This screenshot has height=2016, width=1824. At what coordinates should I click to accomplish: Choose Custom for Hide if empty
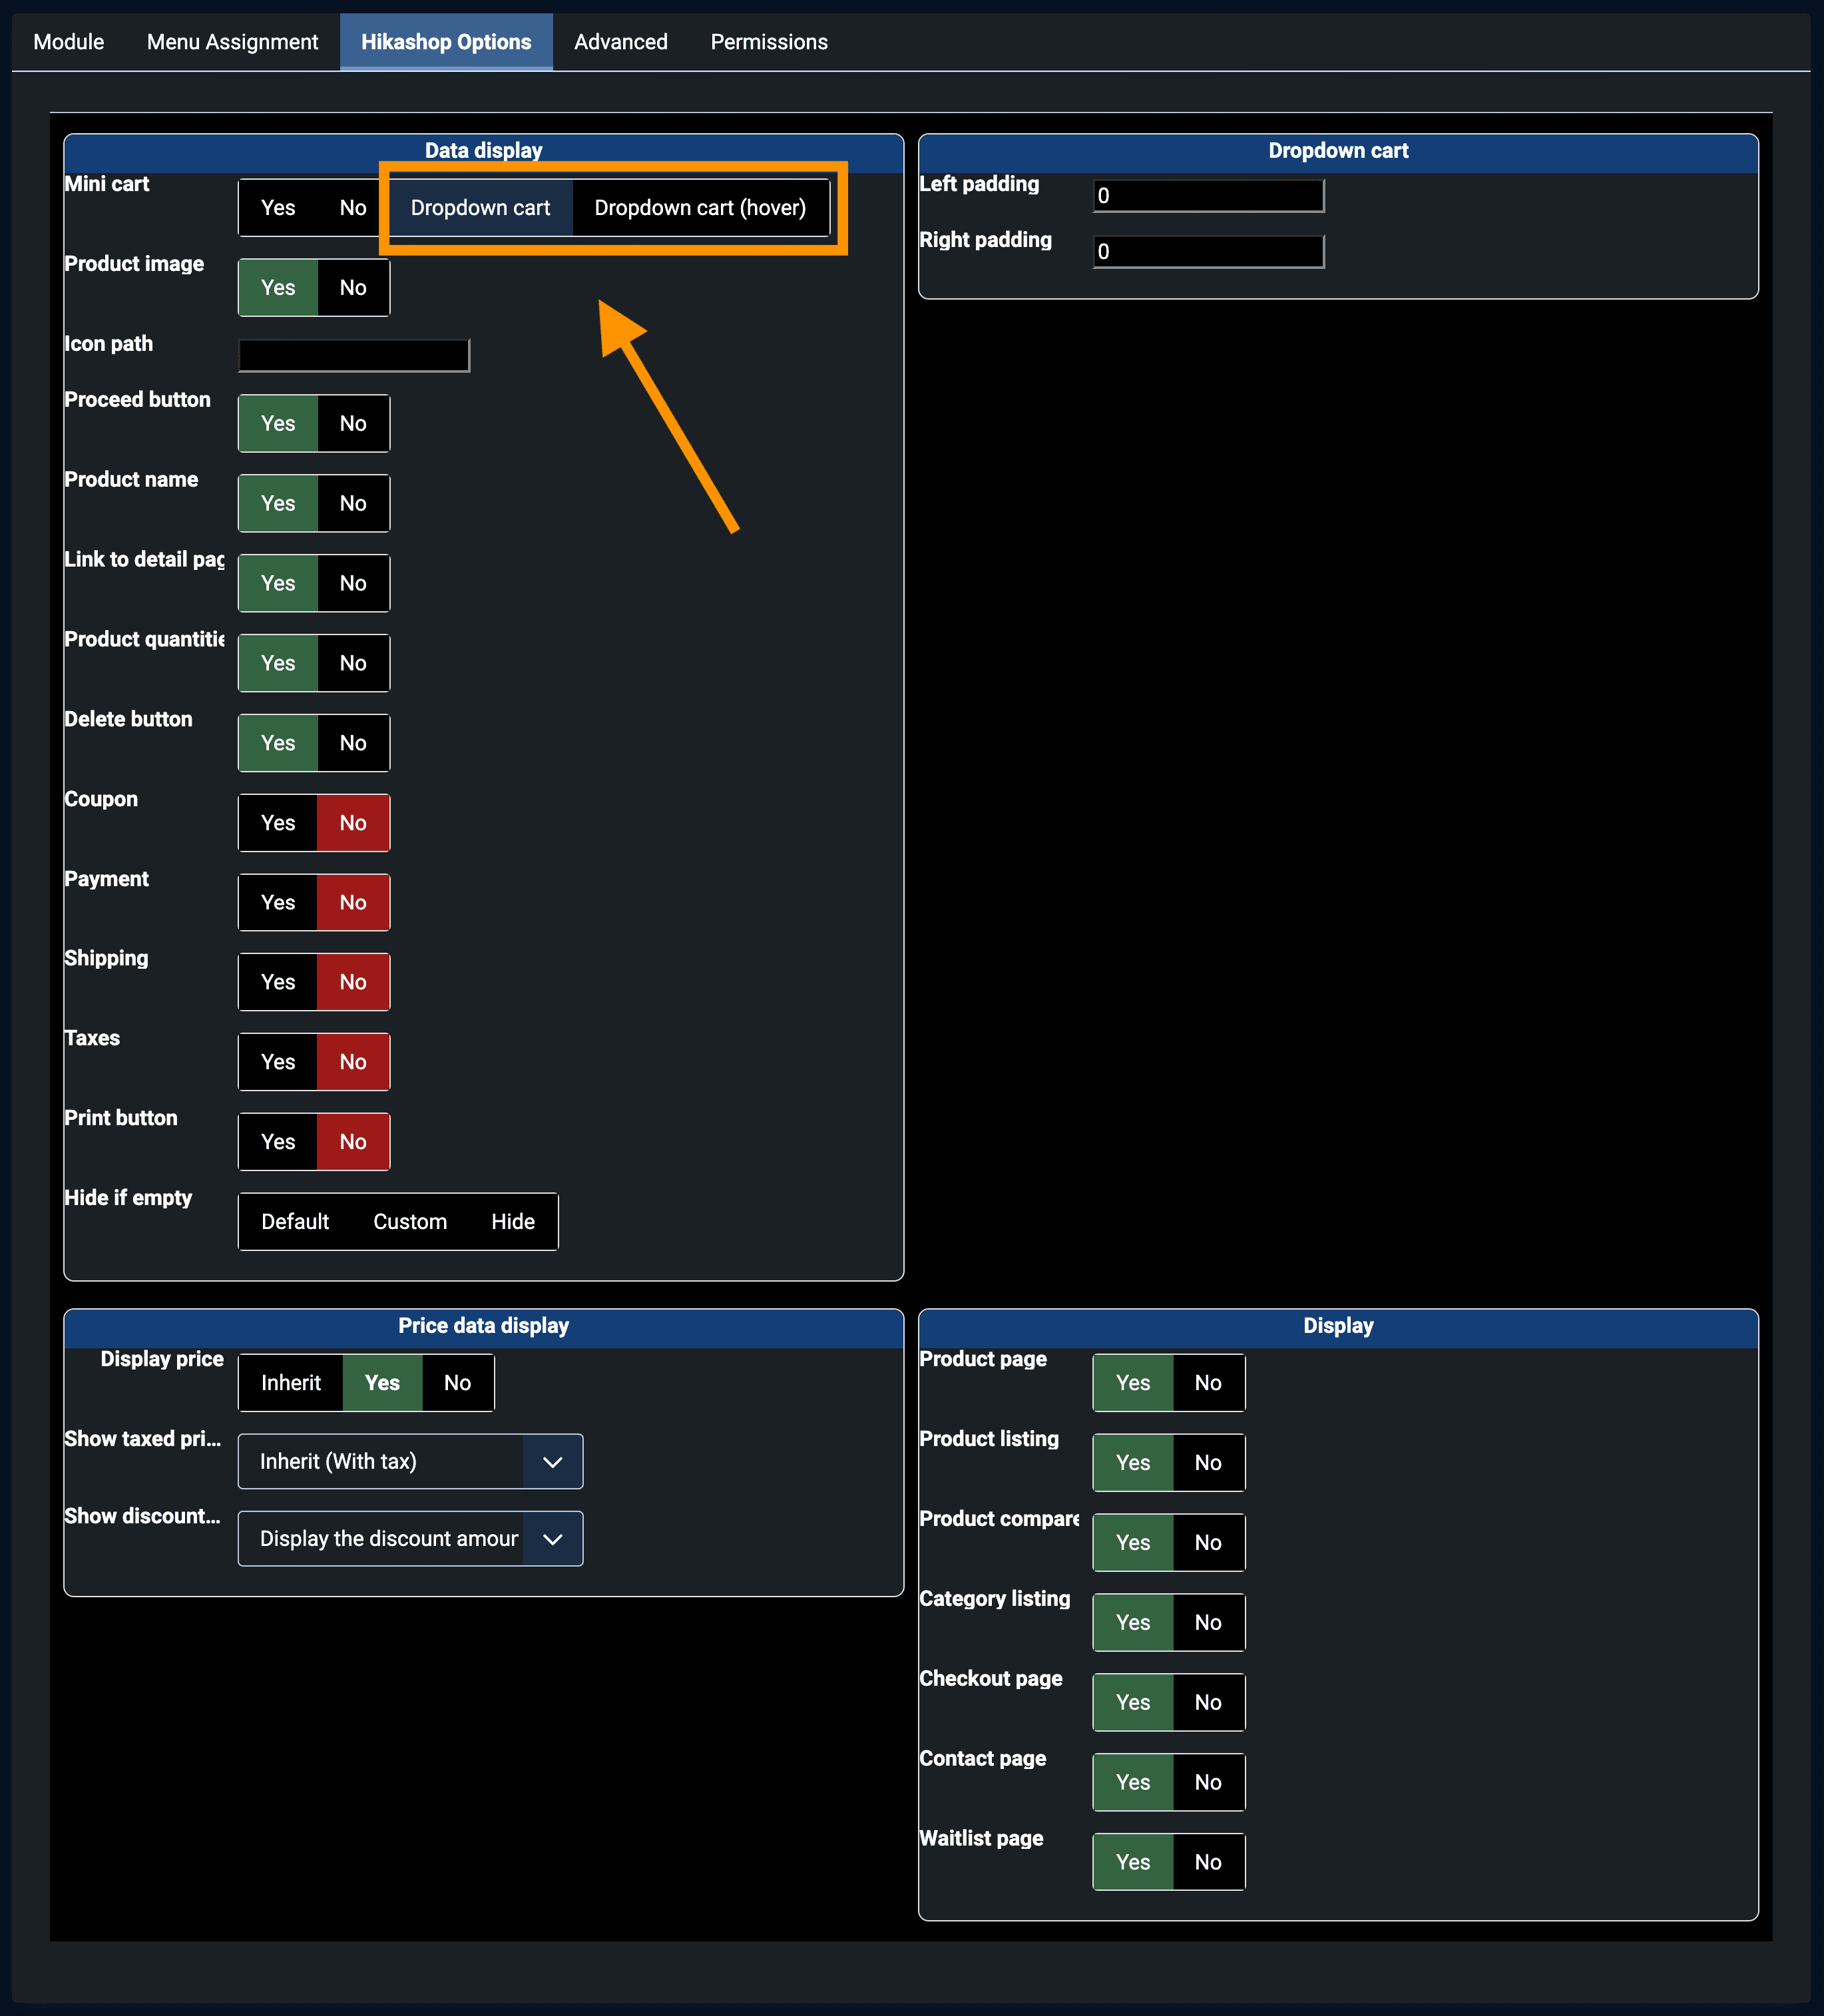pyautogui.click(x=409, y=1222)
